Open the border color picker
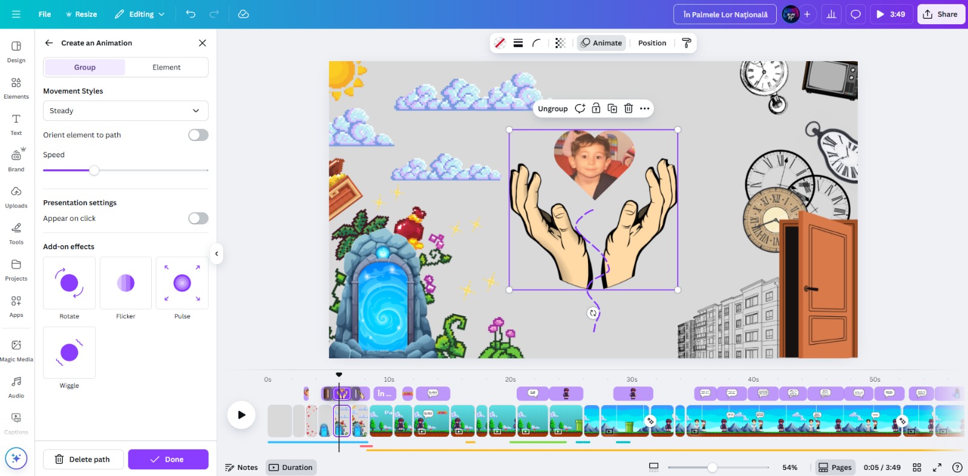Viewport: 968px width, 476px height. click(x=500, y=43)
